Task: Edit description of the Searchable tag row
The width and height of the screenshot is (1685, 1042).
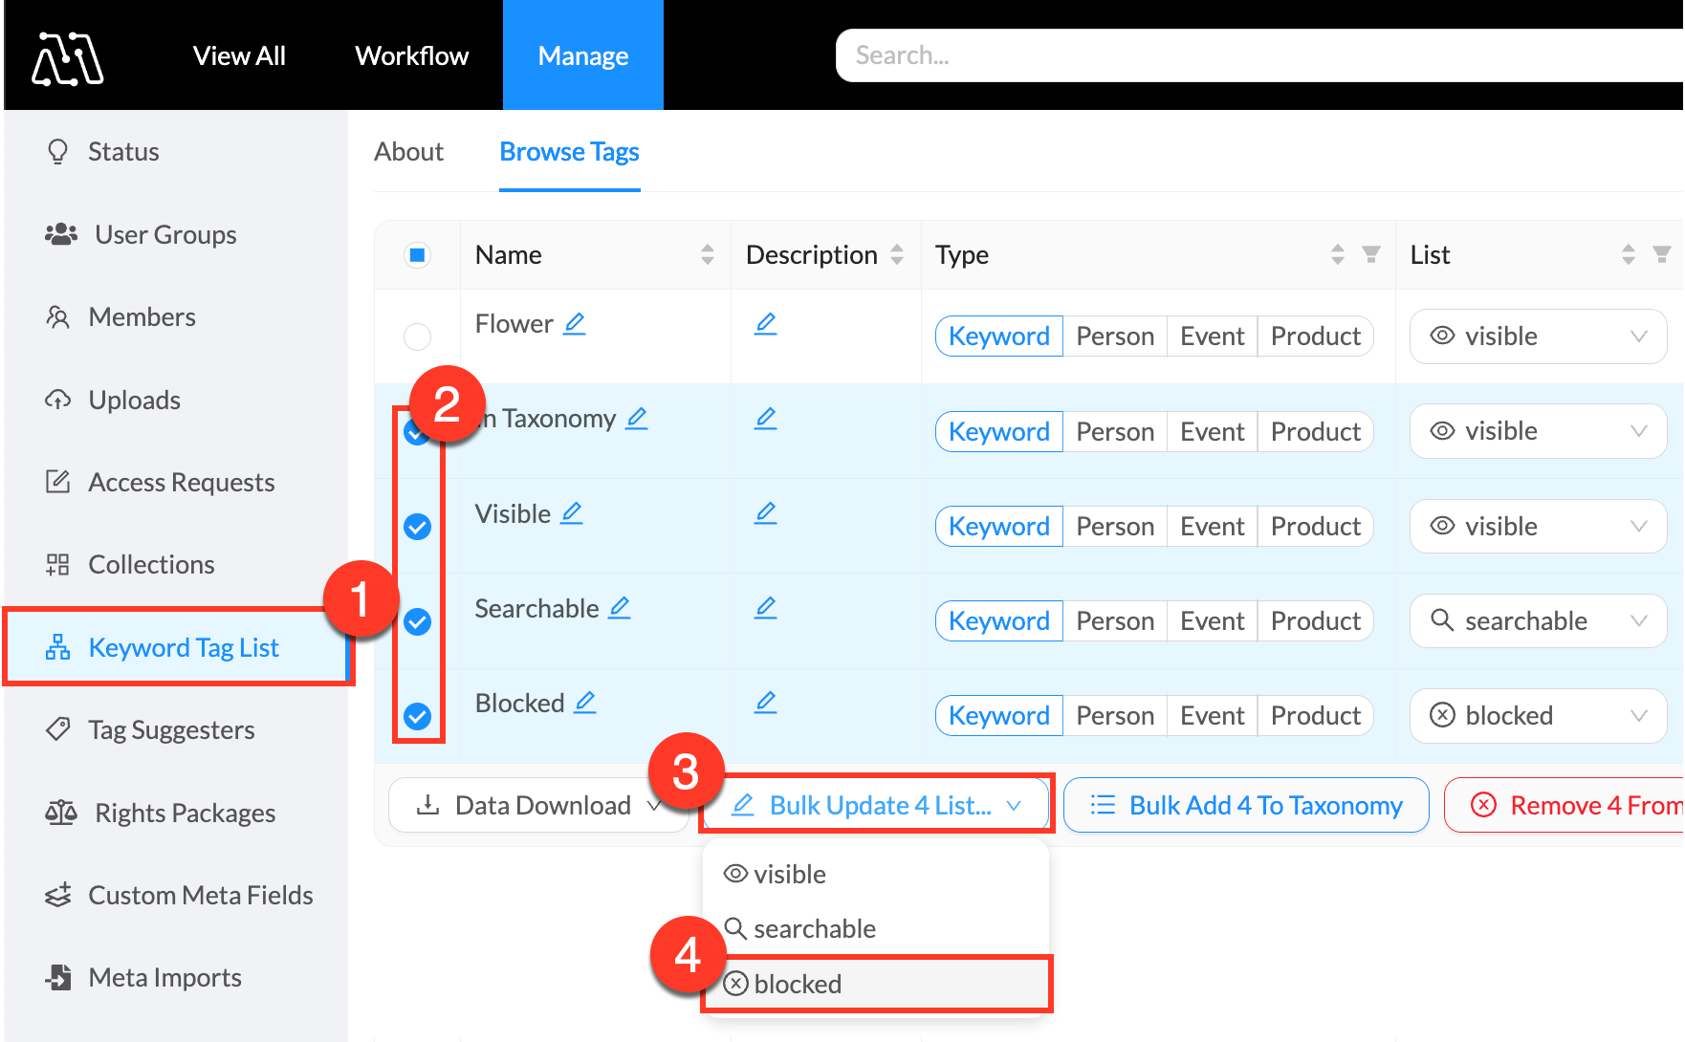Action: pos(765,608)
